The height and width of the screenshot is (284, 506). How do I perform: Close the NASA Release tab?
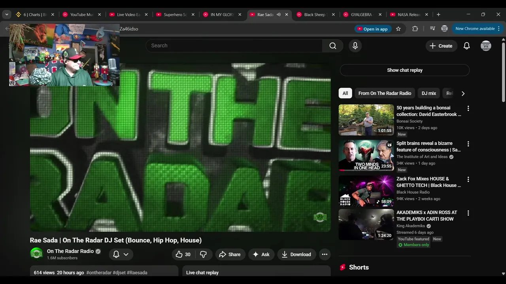tap(426, 15)
